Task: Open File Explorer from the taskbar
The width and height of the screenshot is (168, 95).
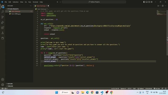Action: pyautogui.click(x=83, y=92)
